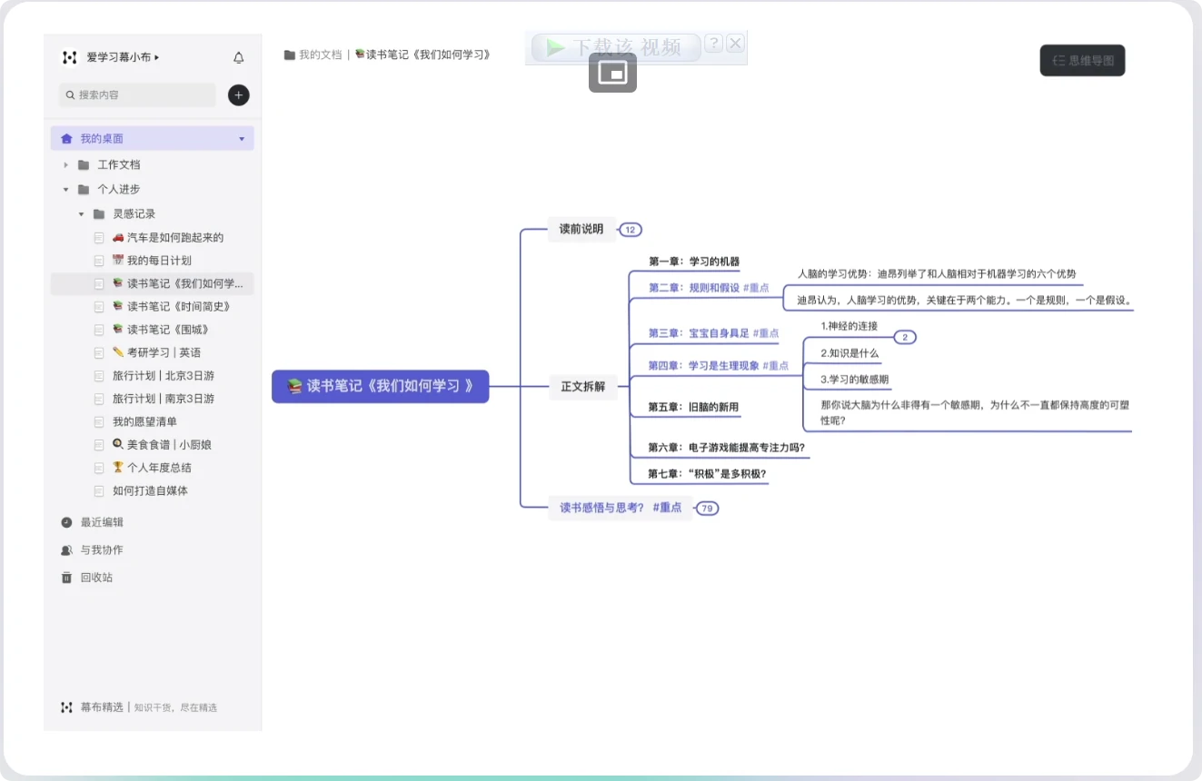Open the notifications bell
Image resolution: width=1202 pixels, height=781 pixels.
(x=239, y=57)
